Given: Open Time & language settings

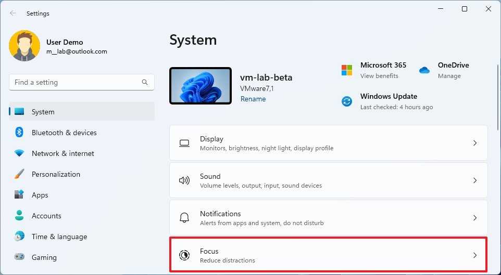Looking at the screenshot, I should pyautogui.click(x=59, y=237).
